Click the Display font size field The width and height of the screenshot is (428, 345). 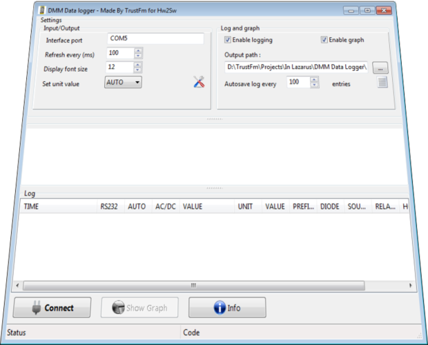tap(119, 67)
